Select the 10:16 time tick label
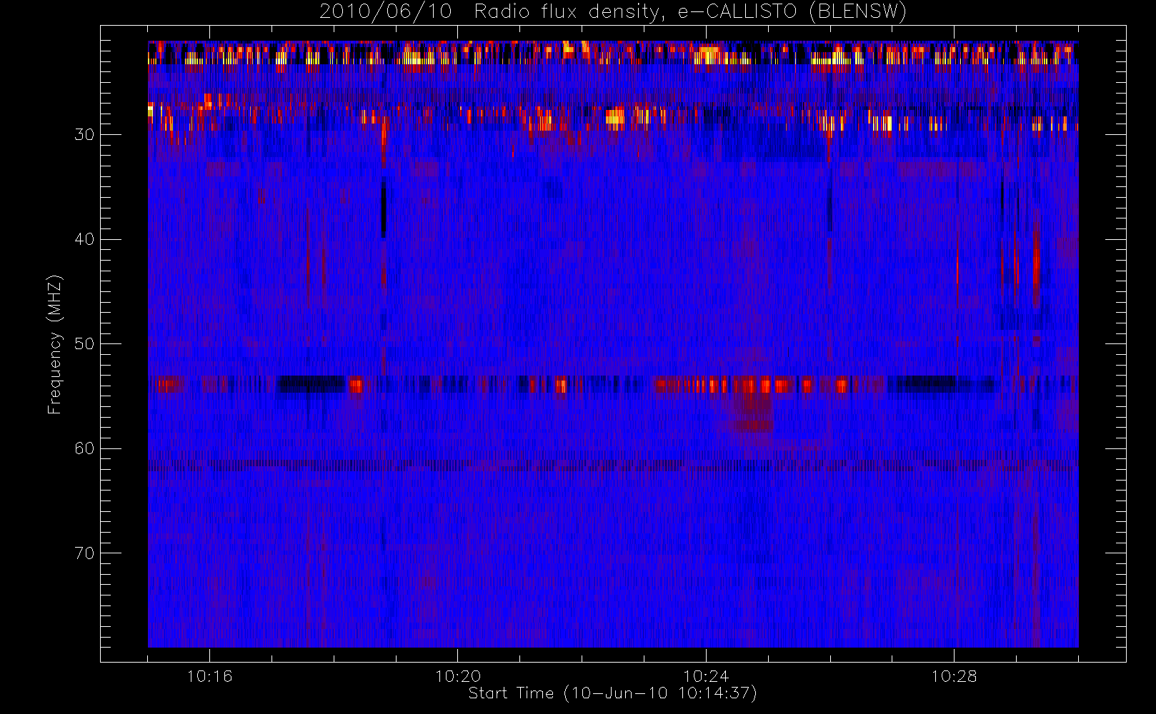The height and width of the screenshot is (714, 1156). [209, 676]
